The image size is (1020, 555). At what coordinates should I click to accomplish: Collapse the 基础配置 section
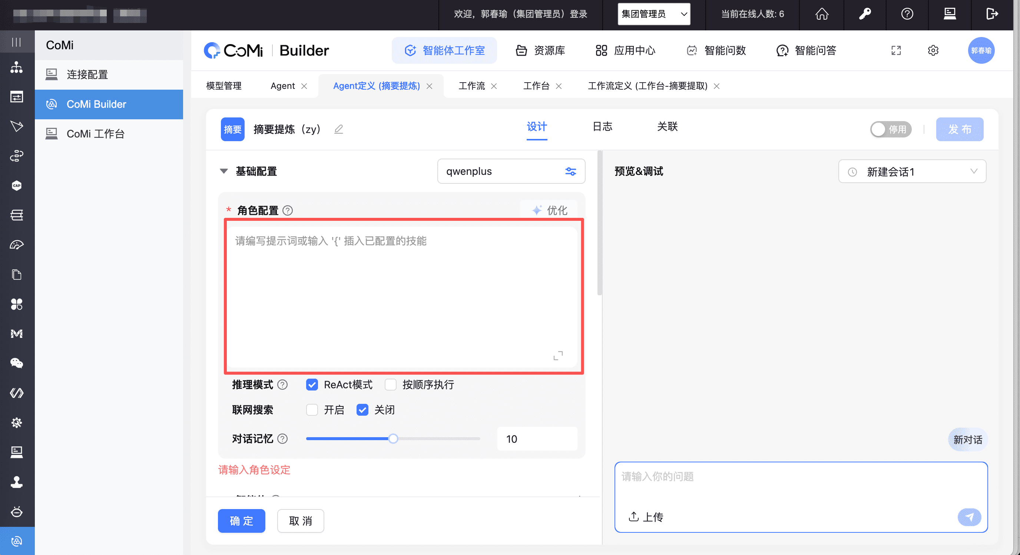click(224, 171)
